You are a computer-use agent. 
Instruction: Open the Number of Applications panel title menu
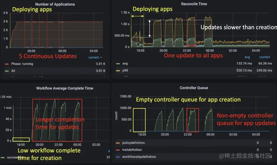[55, 4]
